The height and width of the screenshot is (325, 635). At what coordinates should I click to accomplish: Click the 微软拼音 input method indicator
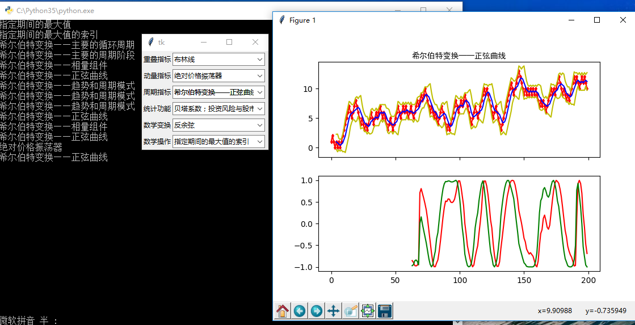tap(29, 320)
